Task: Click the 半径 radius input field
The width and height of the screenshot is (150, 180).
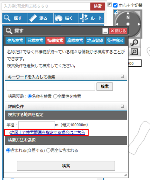Action: pos(37,125)
